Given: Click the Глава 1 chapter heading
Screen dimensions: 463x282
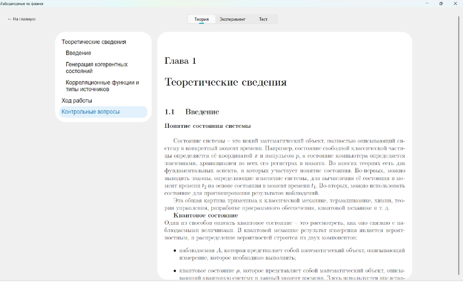Looking at the screenshot, I should 180,61.
